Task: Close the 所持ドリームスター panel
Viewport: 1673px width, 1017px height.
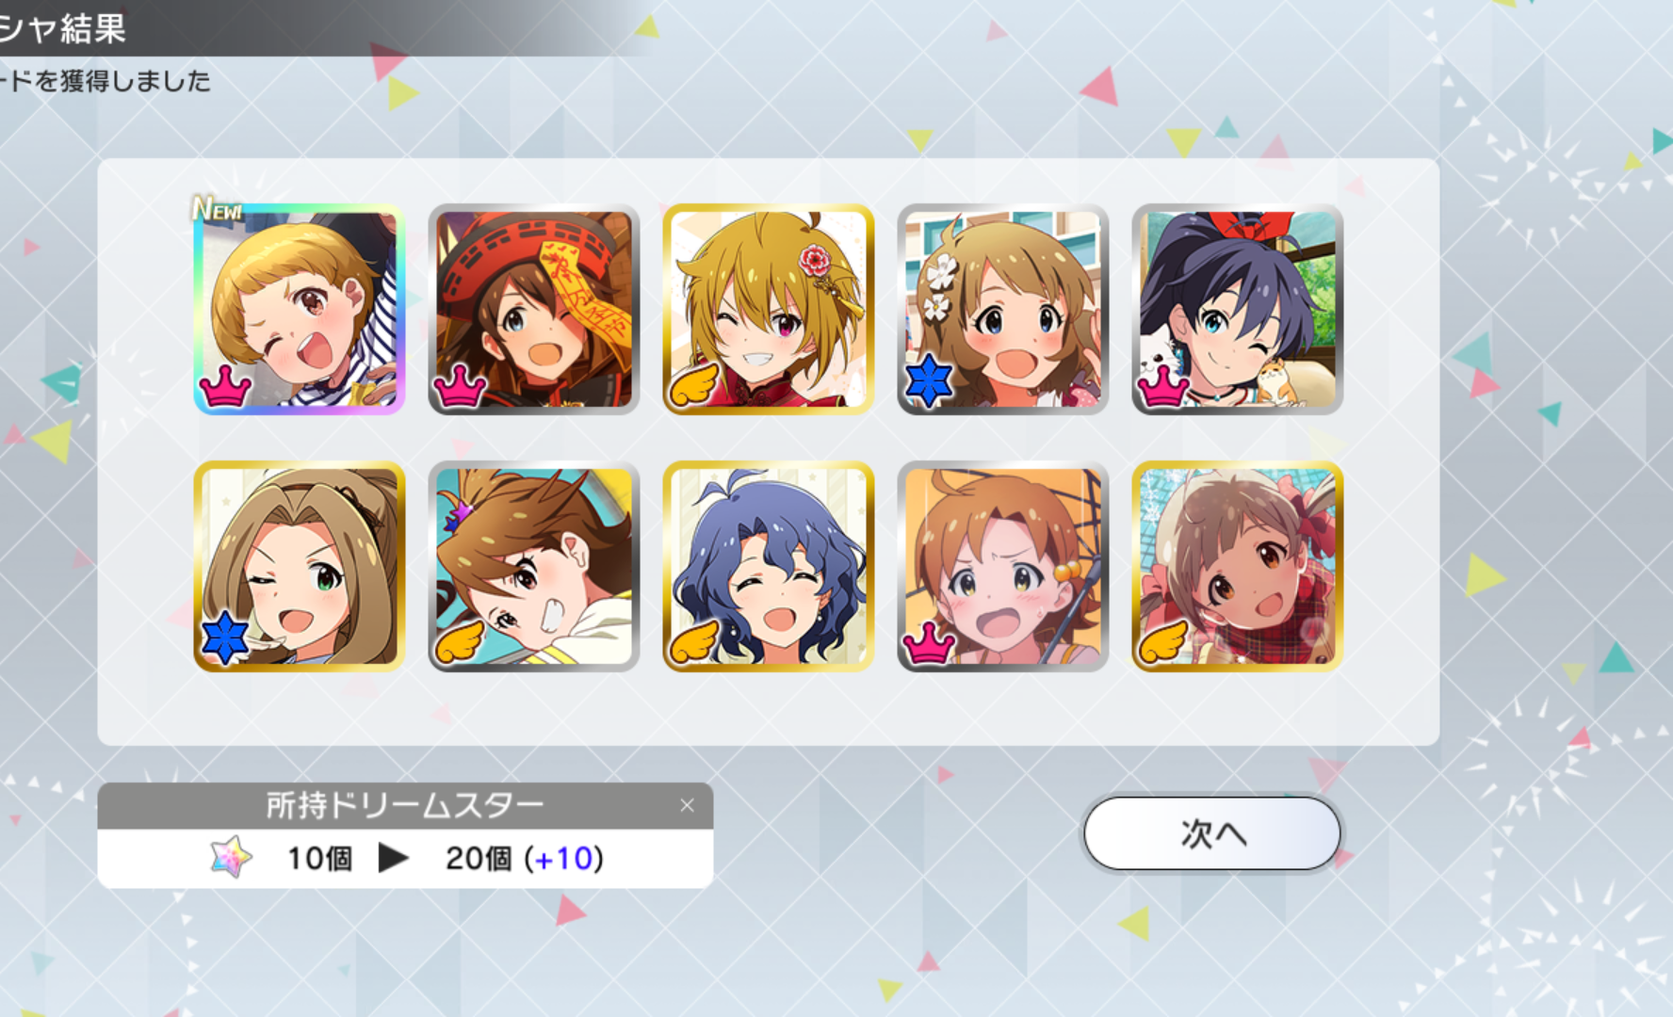Action: tap(687, 805)
